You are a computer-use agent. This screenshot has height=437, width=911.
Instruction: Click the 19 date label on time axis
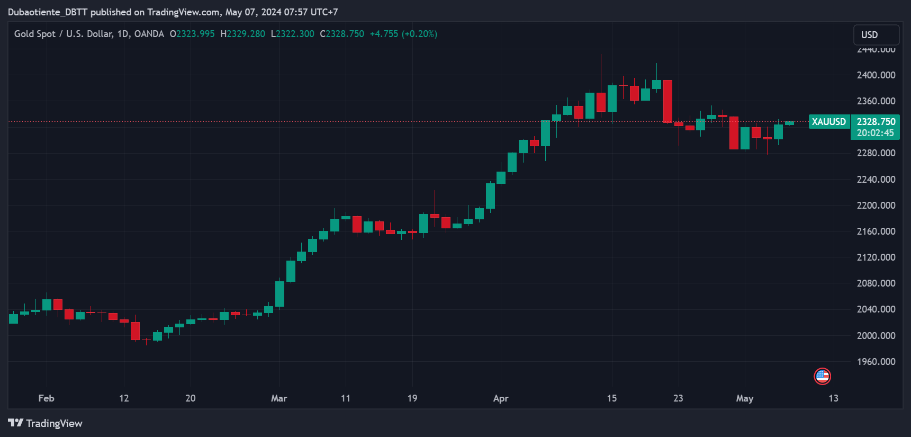click(412, 398)
